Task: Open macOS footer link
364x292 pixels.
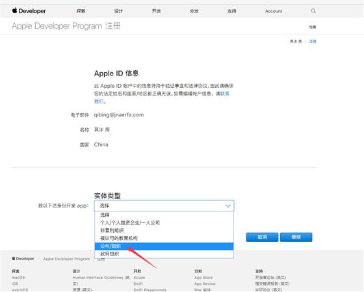Action: [x=18, y=277]
